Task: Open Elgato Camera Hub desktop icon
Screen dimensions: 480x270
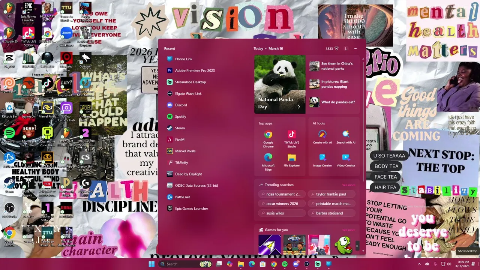Action: (x=66, y=112)
